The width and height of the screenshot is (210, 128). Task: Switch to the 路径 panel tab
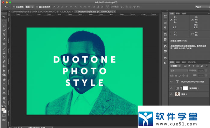[x=184, y=62]
